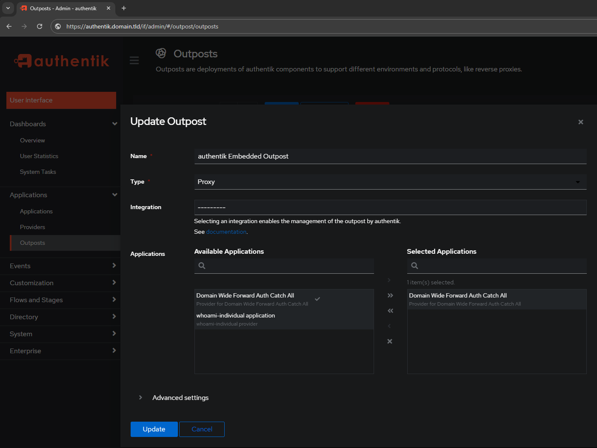Select Domain Wide Forward Auth in Selected list
The height and width of the screenshot is (448, 597).
point(497,299)
